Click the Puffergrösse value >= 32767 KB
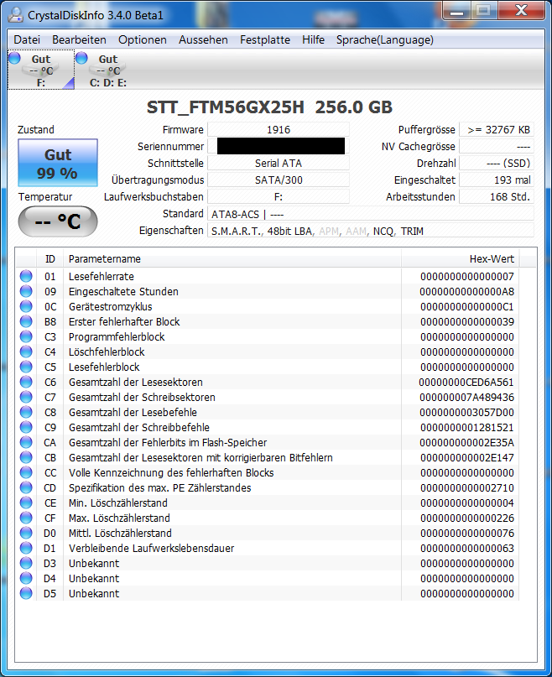The image size is (552, 677). tap(497, 129)
